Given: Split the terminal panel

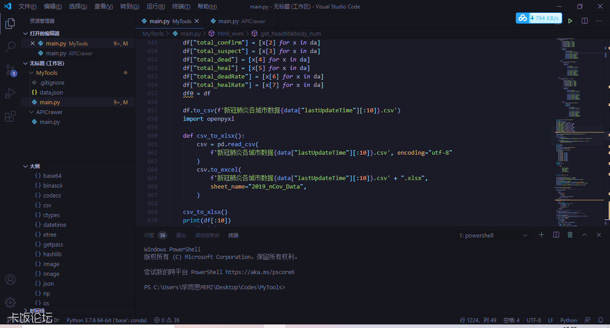Looking at the screenshot, I should [556, 235].
